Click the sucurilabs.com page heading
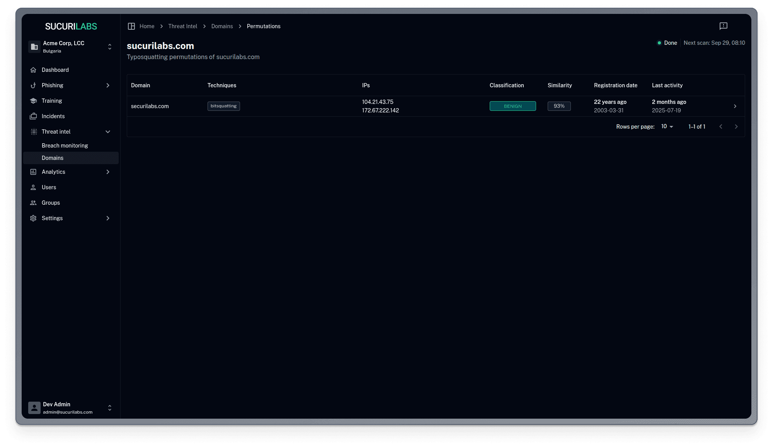The image size is (773, 448). coord(160,46)
